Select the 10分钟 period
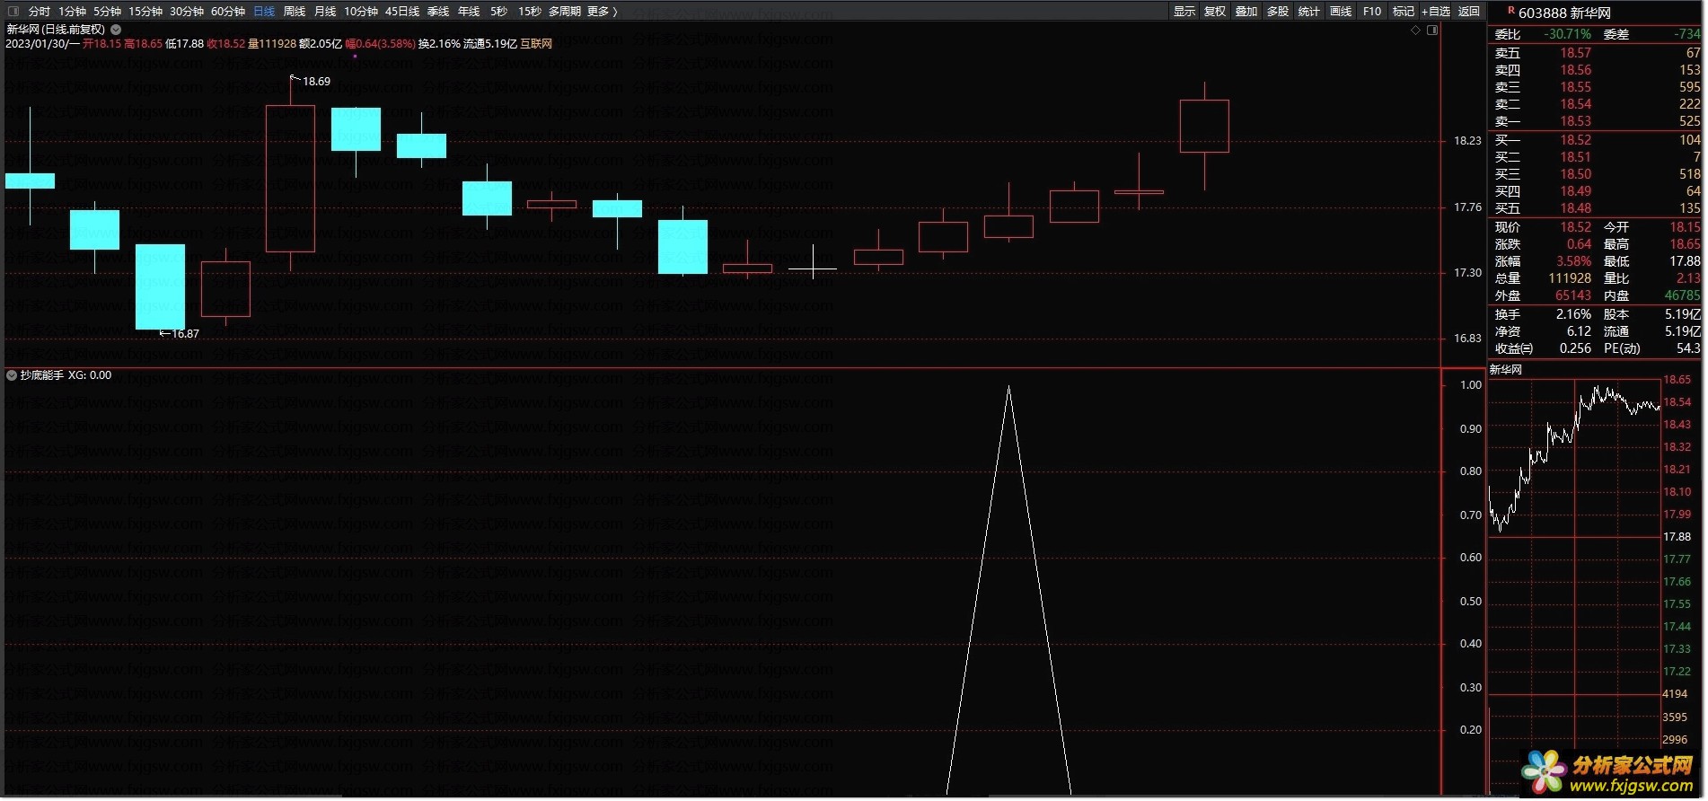1708x801 pixels. coord(361,12)
